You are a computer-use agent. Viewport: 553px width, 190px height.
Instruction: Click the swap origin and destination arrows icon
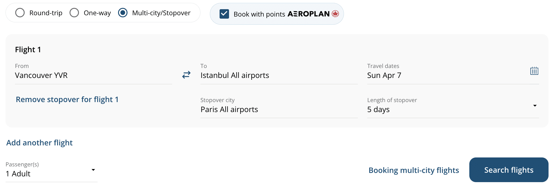(186, 75)
